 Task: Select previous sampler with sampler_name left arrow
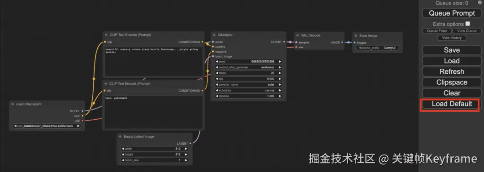(217, 84)
